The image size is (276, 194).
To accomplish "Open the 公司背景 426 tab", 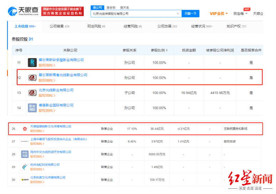I will [x=59, y=26].
